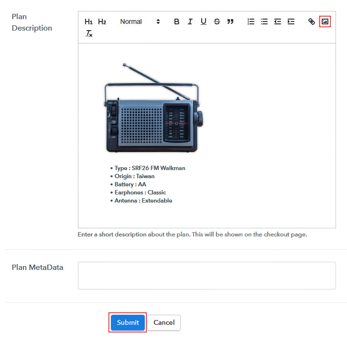Image resolution: width=347 pixels, height=342 pixels.
Task: Open the Normal text size dropdown
Action: tap(140, 21)
